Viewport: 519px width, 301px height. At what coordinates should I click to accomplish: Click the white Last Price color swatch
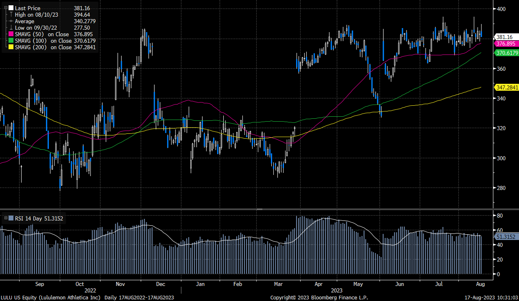[11, 8]
